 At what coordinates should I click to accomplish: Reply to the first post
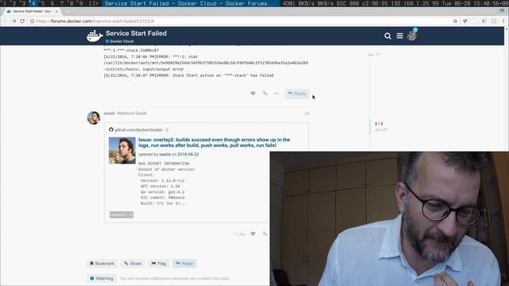(x=297, y=94)
